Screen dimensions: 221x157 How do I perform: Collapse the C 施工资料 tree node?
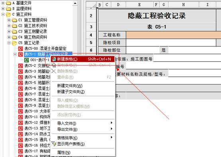(x=3, y=14)
